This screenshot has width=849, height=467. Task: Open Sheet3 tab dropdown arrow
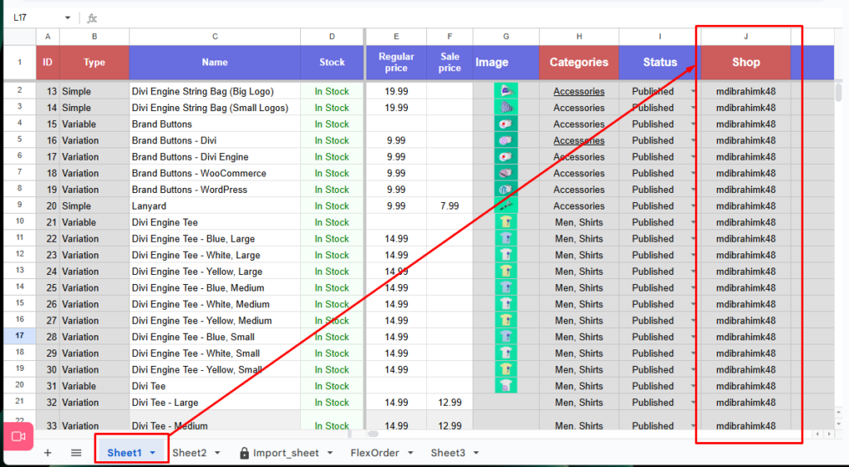click(x=476, y=453)
